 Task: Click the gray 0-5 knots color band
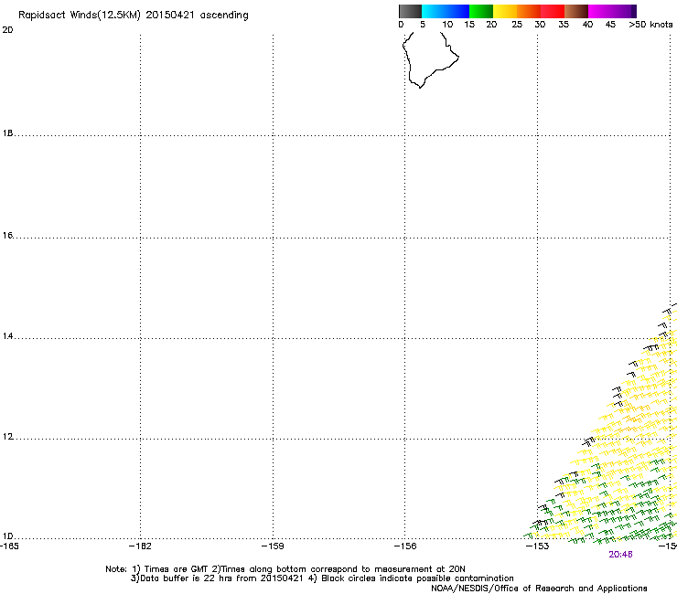tap(410, 11)
